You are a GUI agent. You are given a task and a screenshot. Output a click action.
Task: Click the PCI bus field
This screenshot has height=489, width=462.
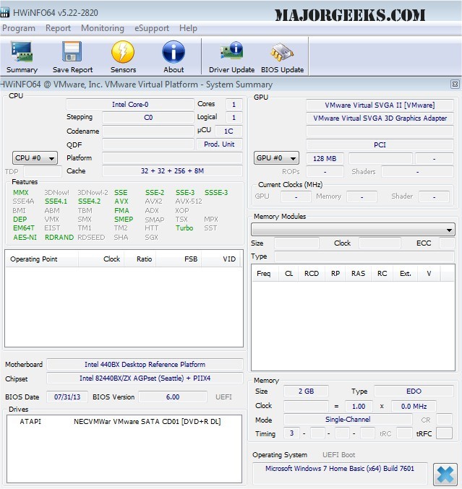(380, 144)
